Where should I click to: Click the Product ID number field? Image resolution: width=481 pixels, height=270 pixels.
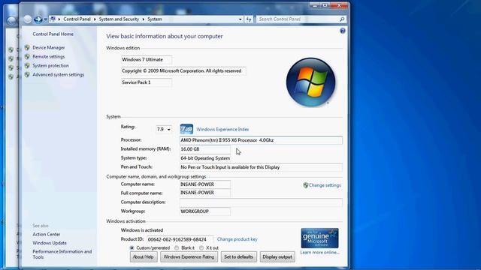(180, 239)
